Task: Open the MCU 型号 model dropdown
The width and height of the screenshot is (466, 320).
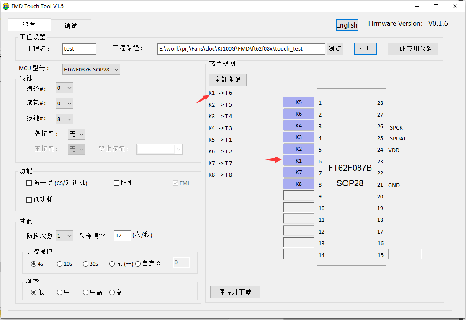Action: point(91,69)
